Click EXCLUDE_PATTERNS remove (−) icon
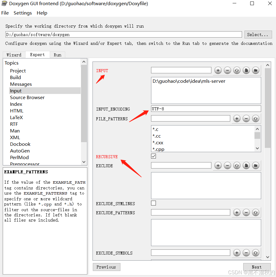 point(246,212)
